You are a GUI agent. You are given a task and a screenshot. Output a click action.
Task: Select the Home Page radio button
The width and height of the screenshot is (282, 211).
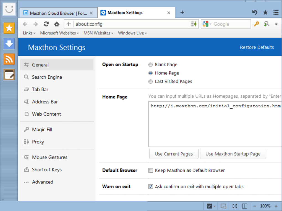pyautogui.click(x=150, y=73)
